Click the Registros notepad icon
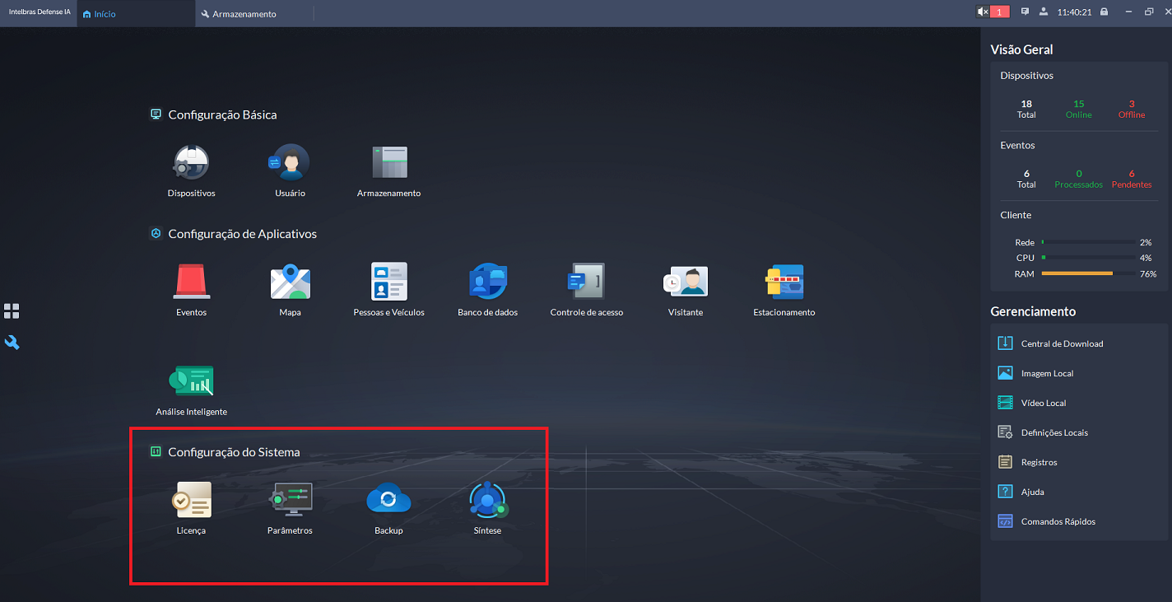Screen dimensions: 1172x602 (1005, 462)
